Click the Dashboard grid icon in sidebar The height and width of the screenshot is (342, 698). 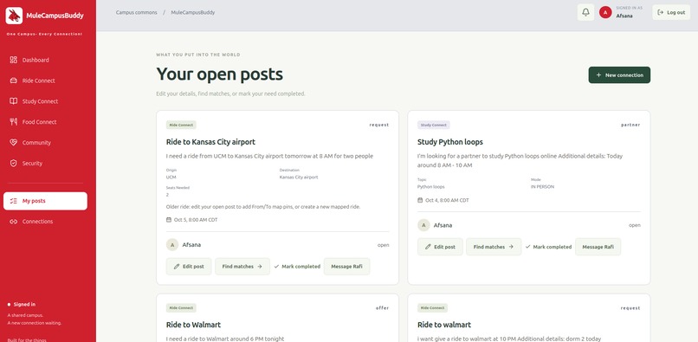[x=13, y=60]
